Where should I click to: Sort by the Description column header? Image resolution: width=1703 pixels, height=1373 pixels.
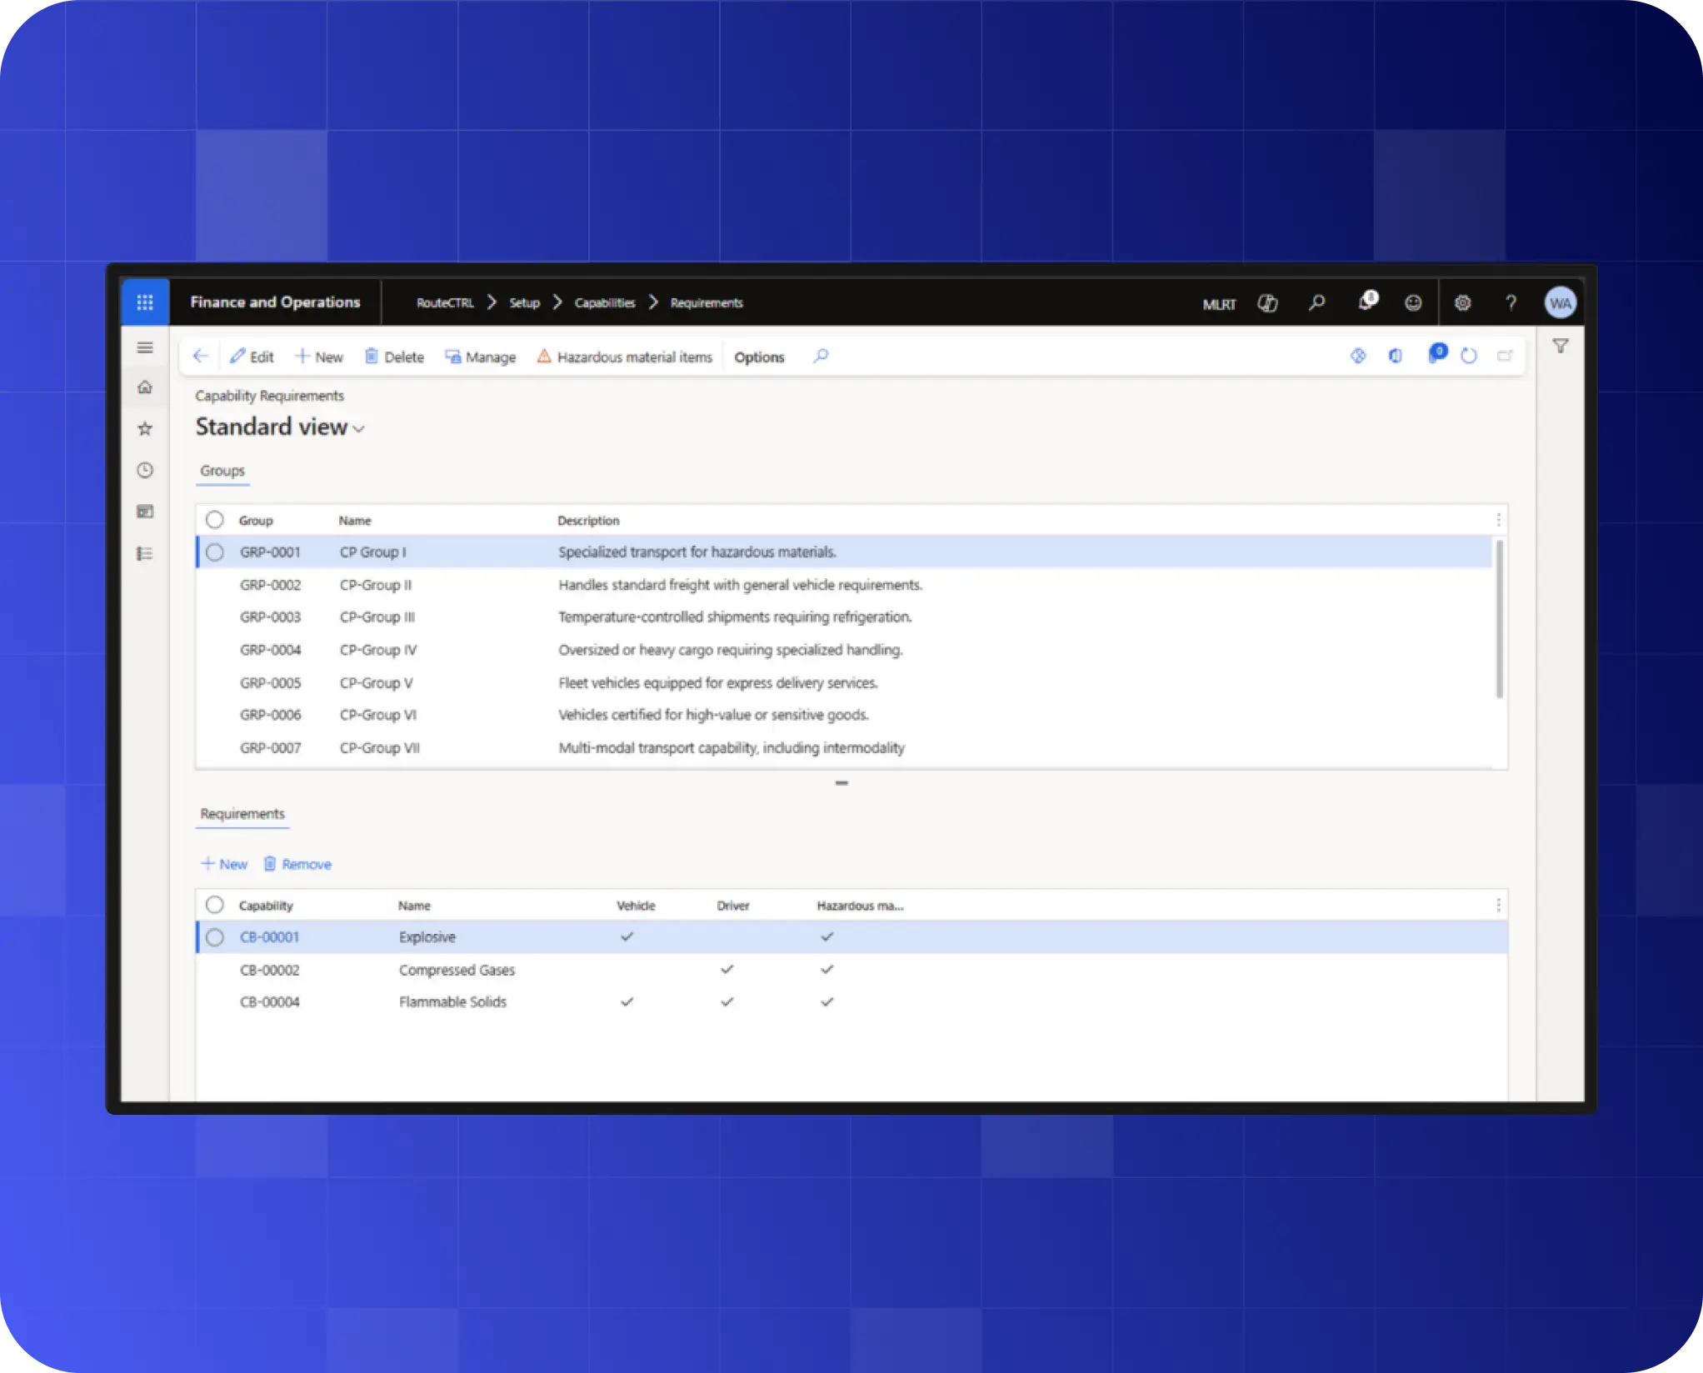pyautogui.click(x=588, y=521)
